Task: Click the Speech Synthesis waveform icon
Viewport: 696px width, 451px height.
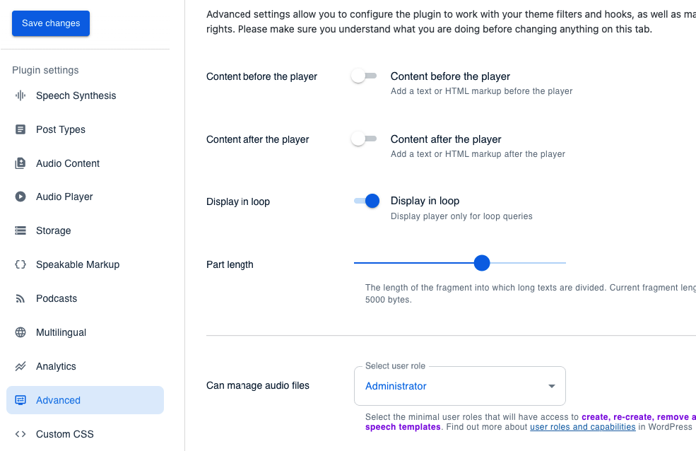Action: coord(20,95)
